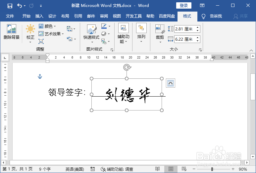Open the 颜色 color dropdown
256x173 pixels.
click(47, 26)
